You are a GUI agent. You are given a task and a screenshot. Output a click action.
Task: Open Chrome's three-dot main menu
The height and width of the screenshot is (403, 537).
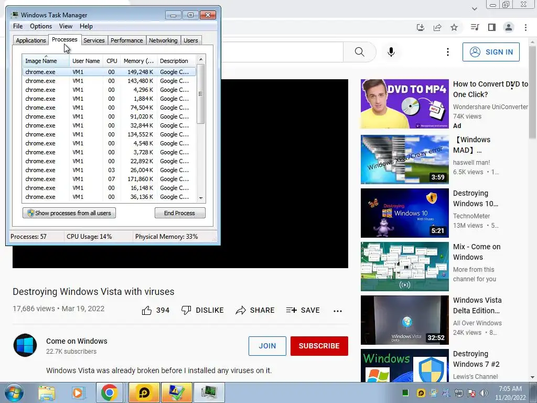525,27
